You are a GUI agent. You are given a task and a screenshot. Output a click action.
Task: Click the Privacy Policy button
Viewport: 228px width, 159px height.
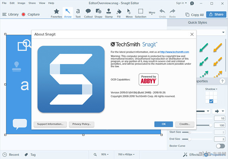click(x=82, y=124)
